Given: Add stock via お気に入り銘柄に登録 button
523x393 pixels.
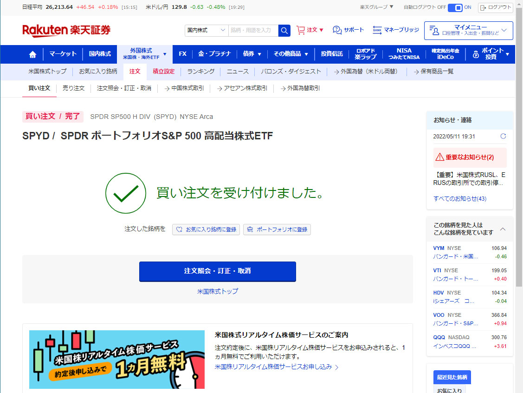Looking at the screenshot, I should (206, 229).
